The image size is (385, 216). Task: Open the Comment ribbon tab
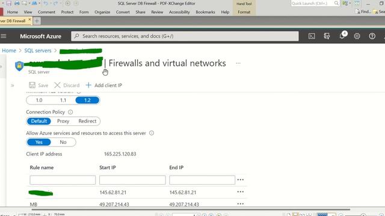point(46,12)
